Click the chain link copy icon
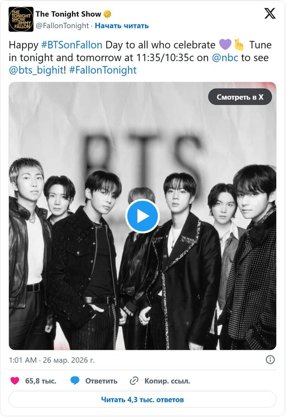 [x=134, y=381]
